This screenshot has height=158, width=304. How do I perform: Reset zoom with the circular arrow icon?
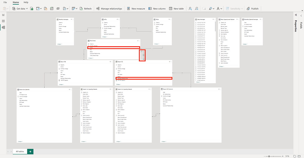click(x=294, y=156)
